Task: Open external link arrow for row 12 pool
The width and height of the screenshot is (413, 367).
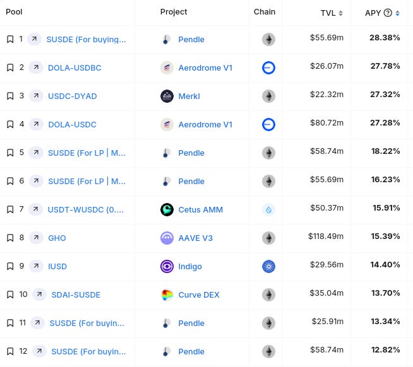Action: [39, 351]
